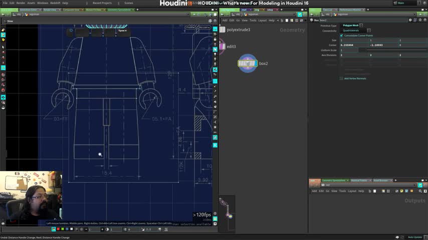Open the Front view dropdown in viewport
428x240 pixels.
point(190,27)
